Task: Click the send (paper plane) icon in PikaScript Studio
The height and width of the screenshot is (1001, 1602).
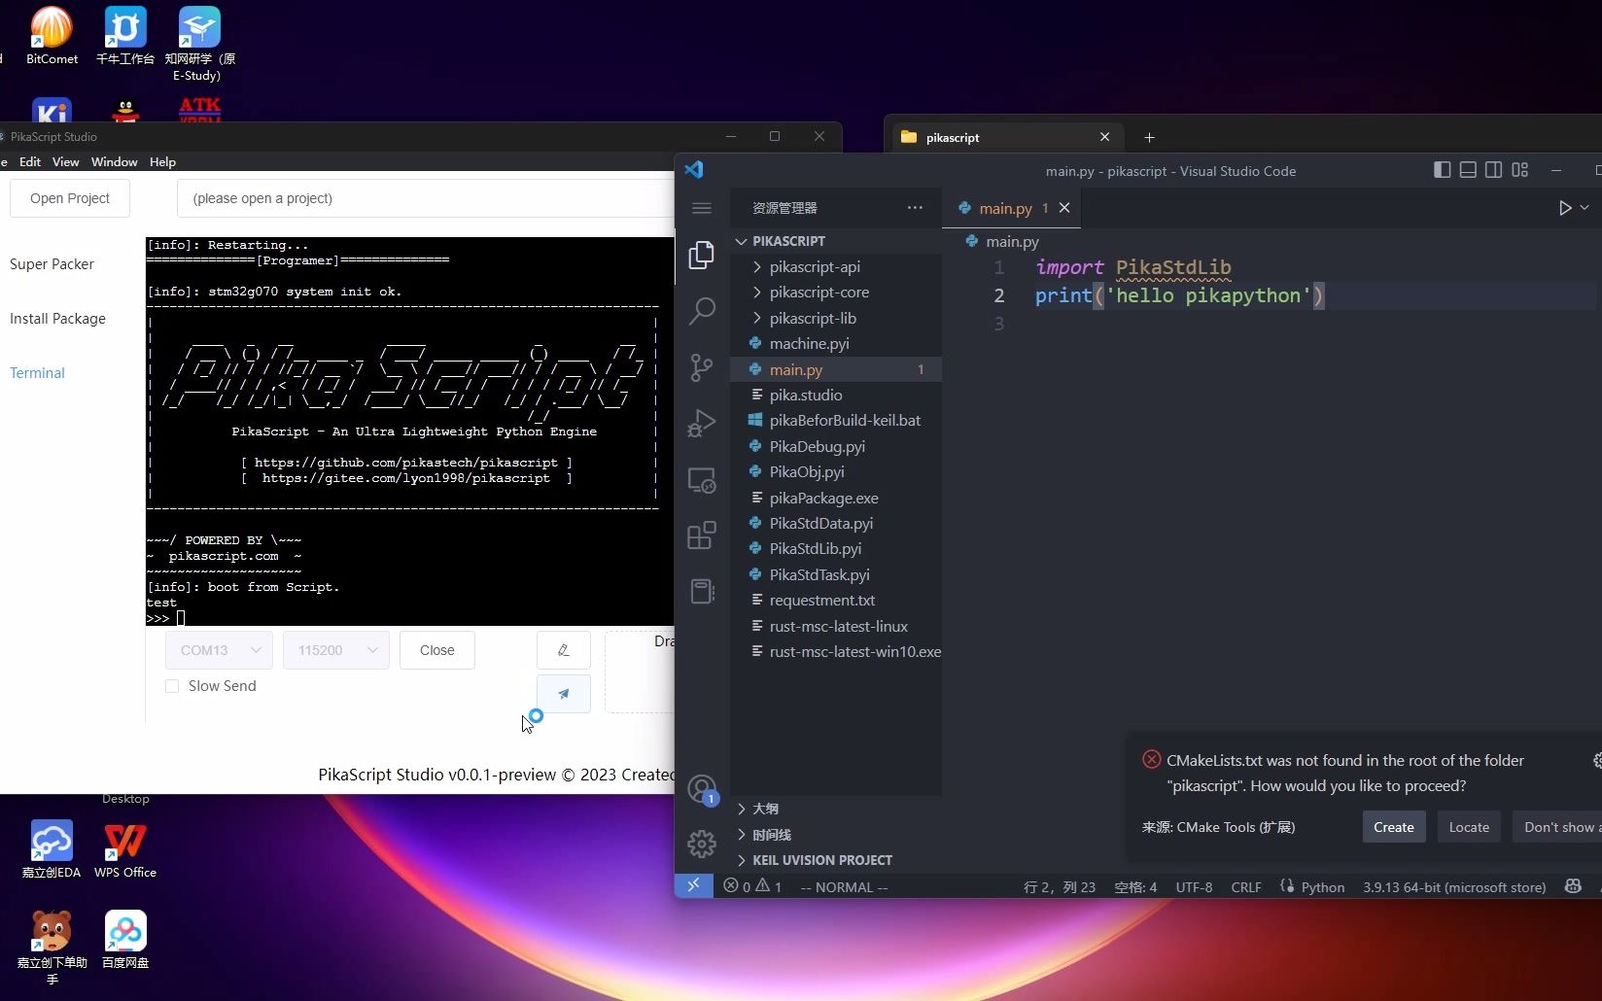Action: (564, 694)
